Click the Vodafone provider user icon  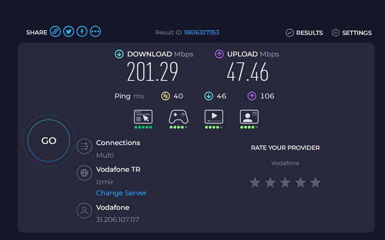pyautogui.click(x=84, y=211)
